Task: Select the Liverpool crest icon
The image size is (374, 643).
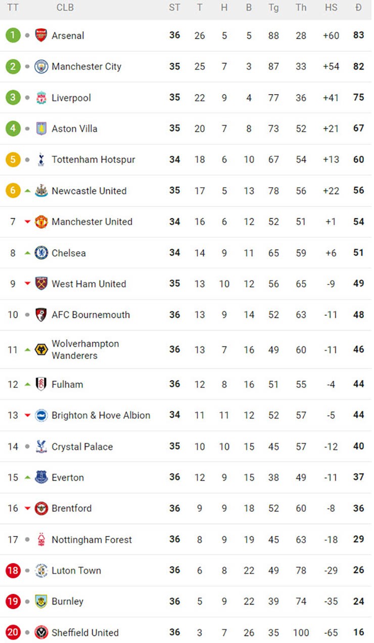Action: (x=41, y=98)
